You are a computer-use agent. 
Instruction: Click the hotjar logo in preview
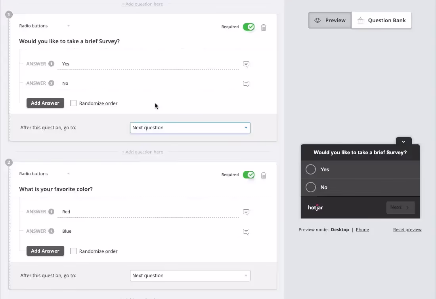coord(316,207)
